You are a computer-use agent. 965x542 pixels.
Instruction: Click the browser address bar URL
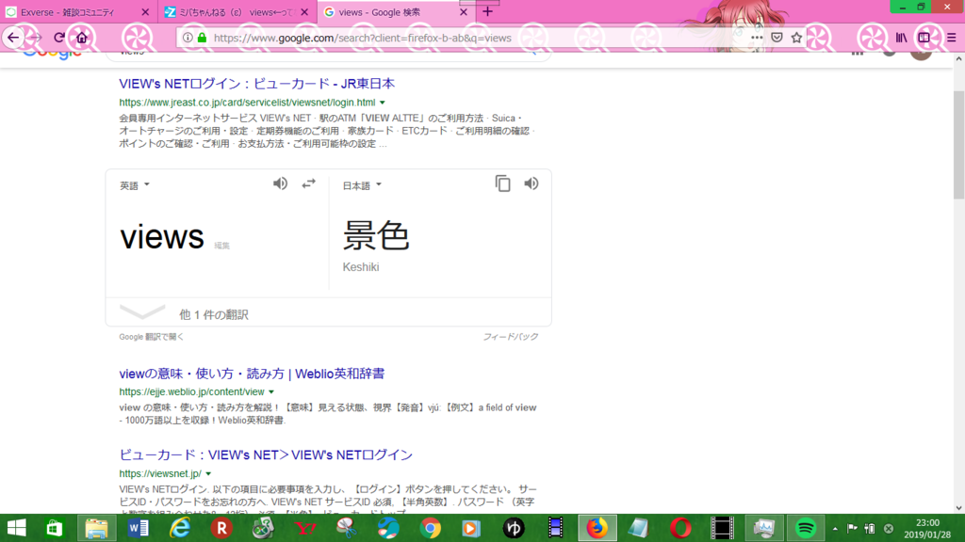click(x=363, y=38)
